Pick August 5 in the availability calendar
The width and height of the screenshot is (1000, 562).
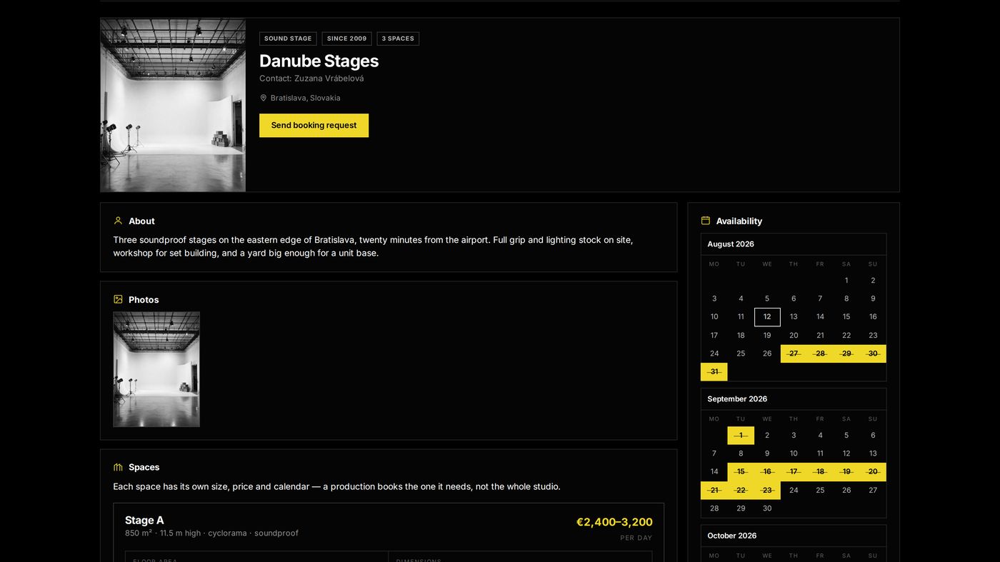(x=767, y=298)
